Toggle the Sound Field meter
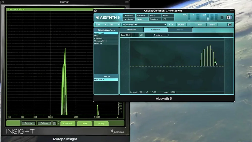Image resolution: width=252 pixels, height=142 pixels. coord(68,123)
